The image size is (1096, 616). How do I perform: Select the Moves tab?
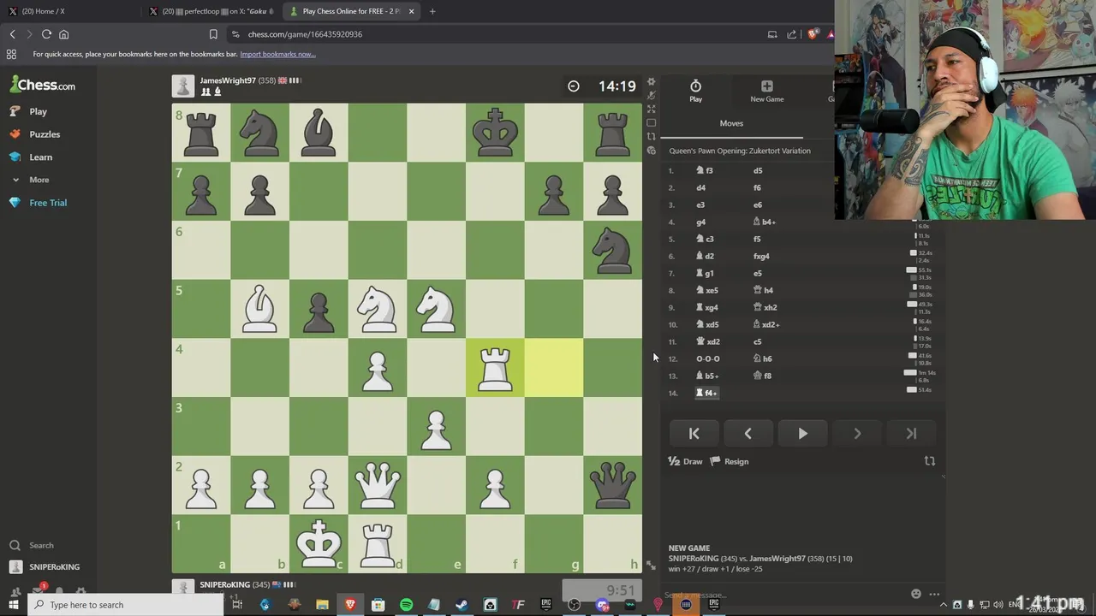[731, 123]
